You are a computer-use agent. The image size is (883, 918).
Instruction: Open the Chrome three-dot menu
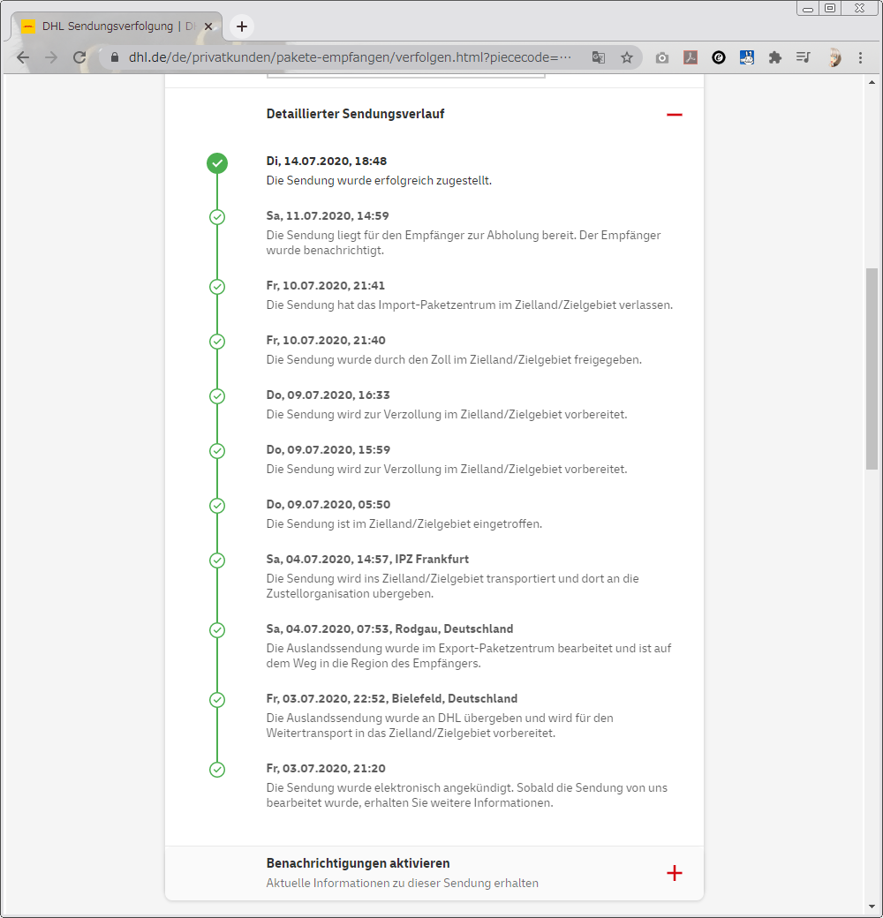coord(861,57)
